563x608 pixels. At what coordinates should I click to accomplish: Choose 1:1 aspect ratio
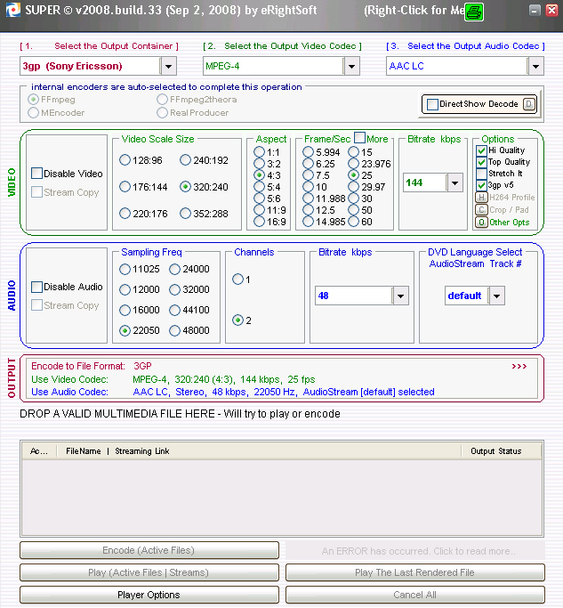(259, 152)
